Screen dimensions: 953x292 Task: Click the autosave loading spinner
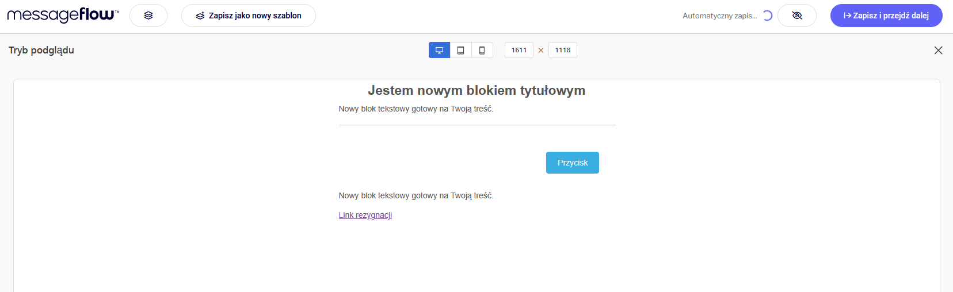[x=767, y=16]
